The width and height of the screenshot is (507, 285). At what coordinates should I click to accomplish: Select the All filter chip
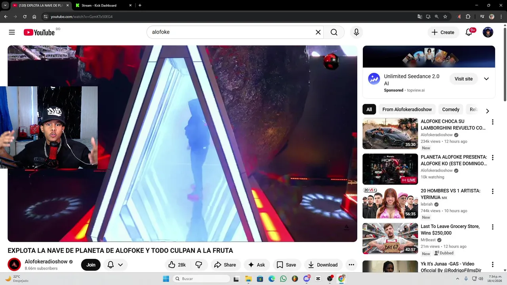pyautogui.click(x=369, y=110)
